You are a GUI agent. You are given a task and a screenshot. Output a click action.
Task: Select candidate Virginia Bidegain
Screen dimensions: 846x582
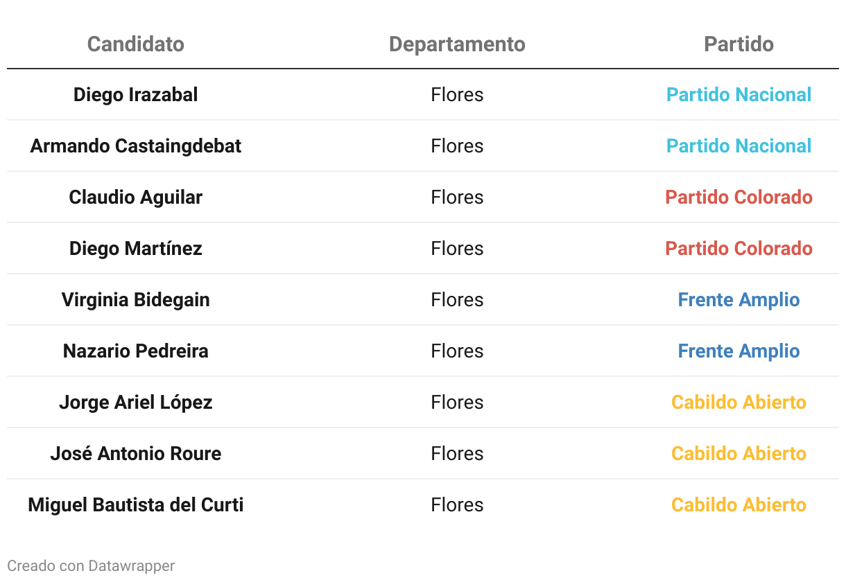(x=136, y=300)
